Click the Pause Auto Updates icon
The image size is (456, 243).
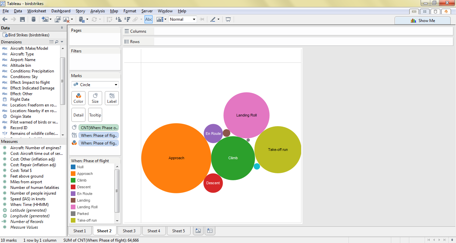coord(81,19)
